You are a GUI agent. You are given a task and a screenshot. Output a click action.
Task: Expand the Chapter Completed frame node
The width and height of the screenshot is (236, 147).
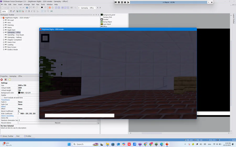[x=4, y=40]
